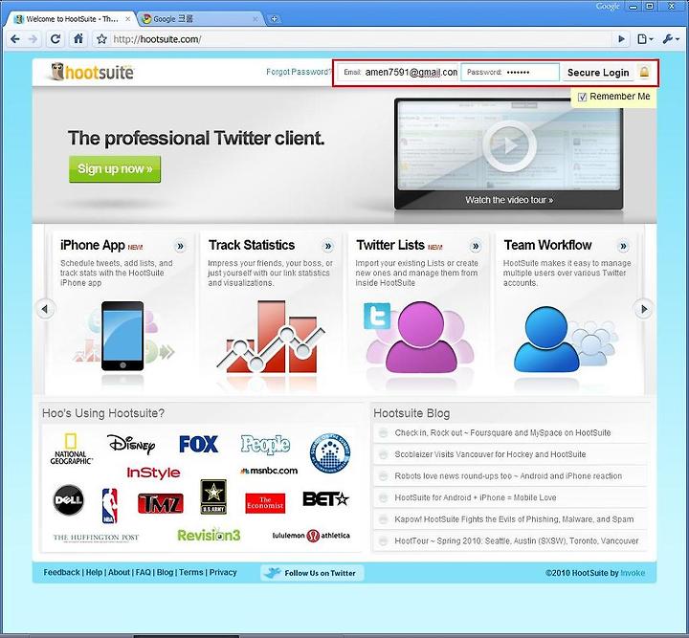Expand the iPhone App chevron button
Viewport: 689px width, 638px height.
[x=180, y=246]
